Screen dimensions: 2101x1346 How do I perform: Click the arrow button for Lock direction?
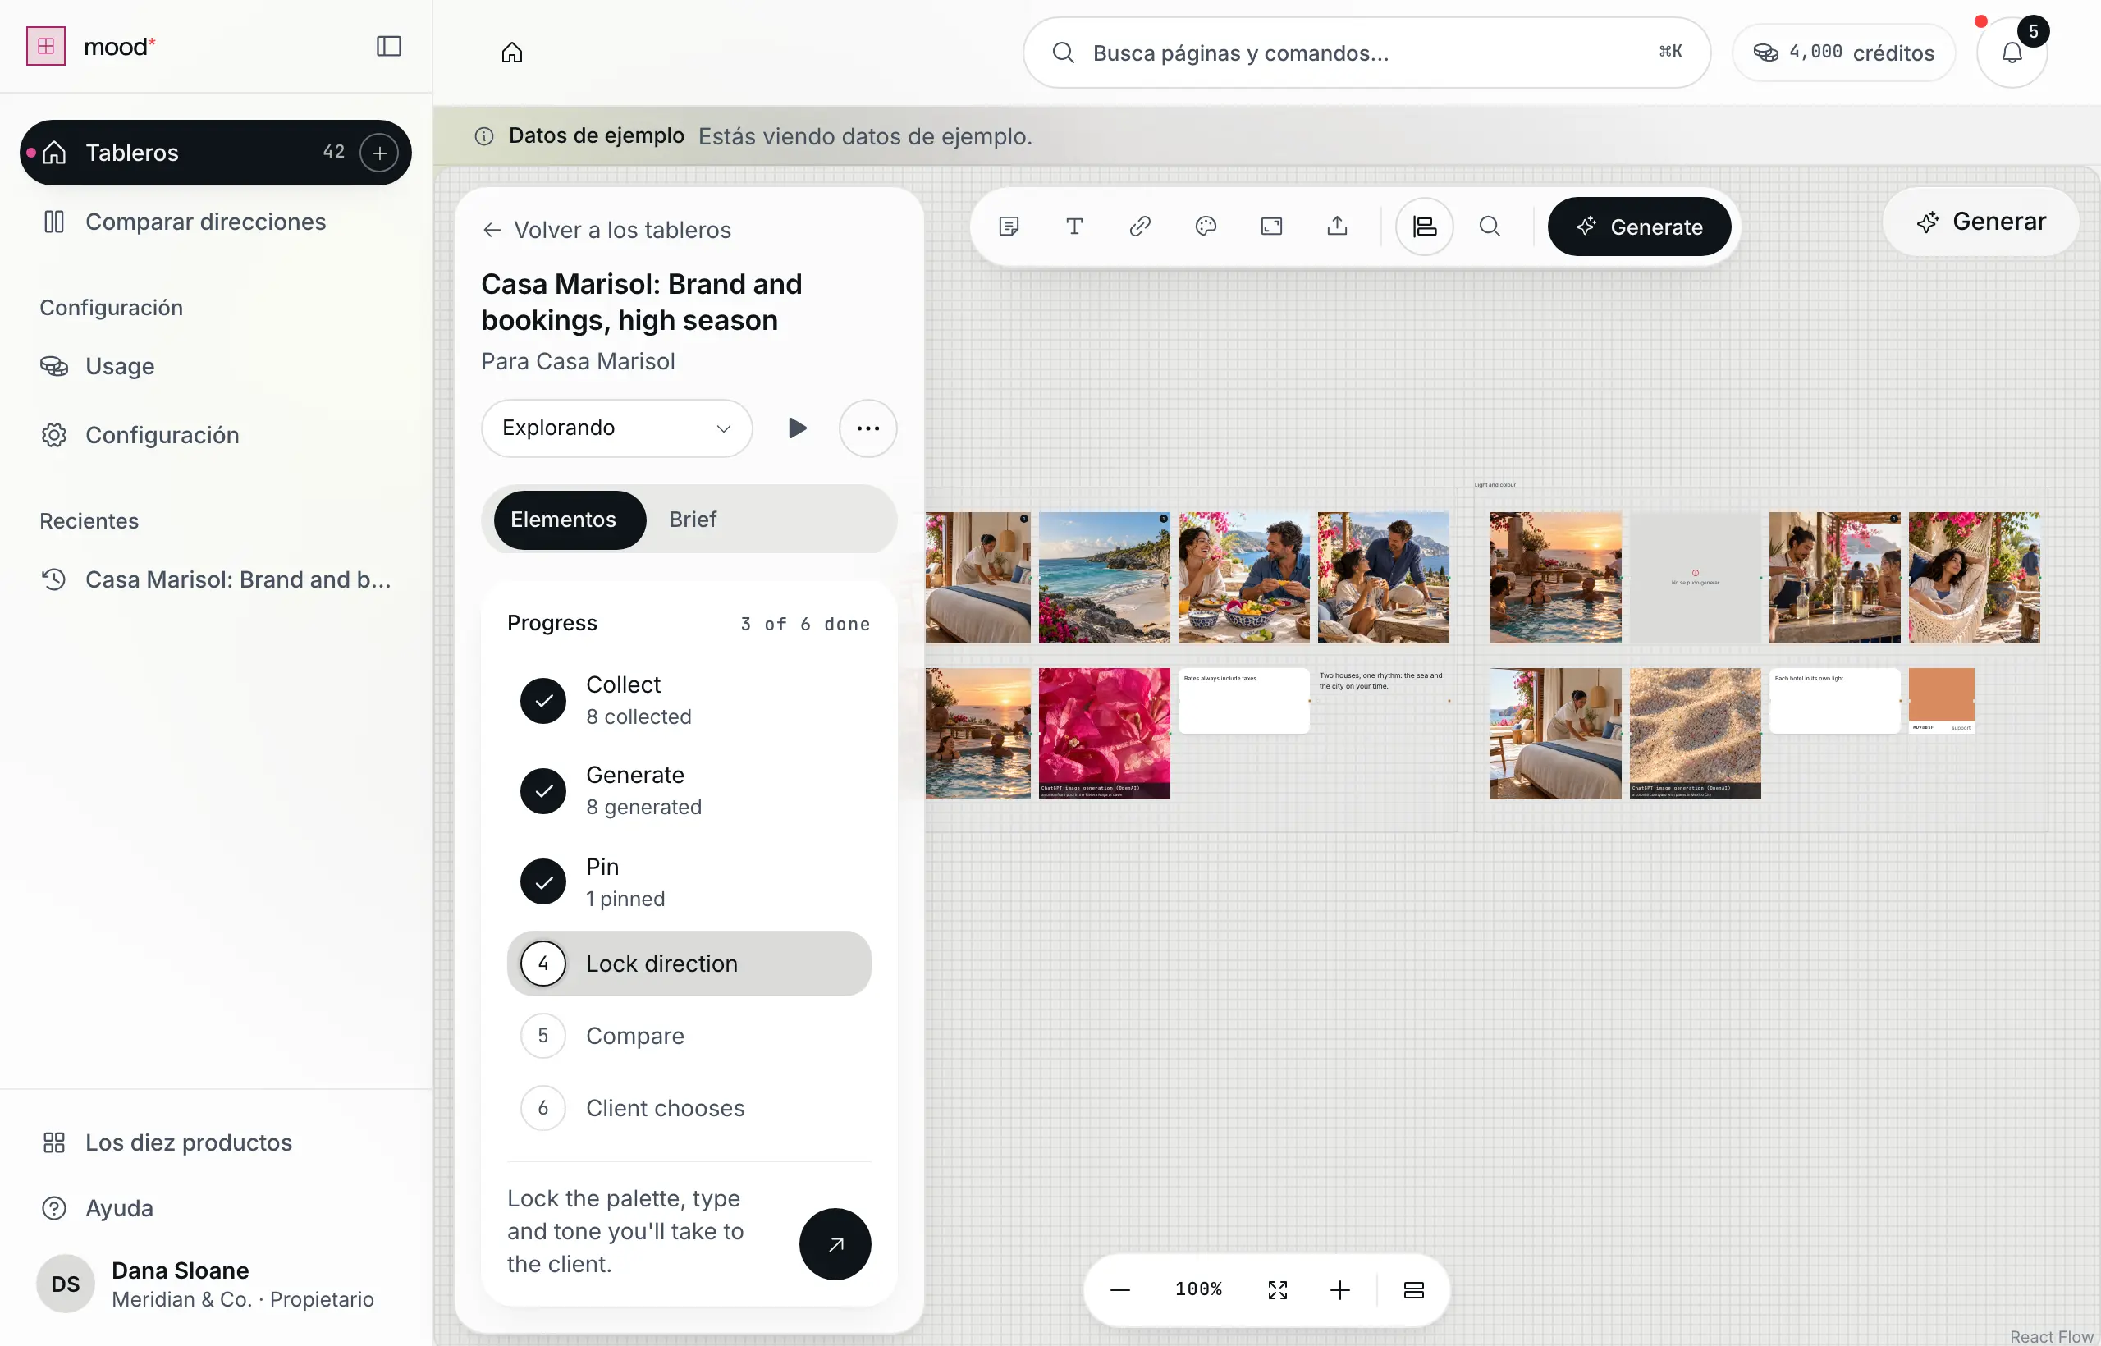[835, 1243]
